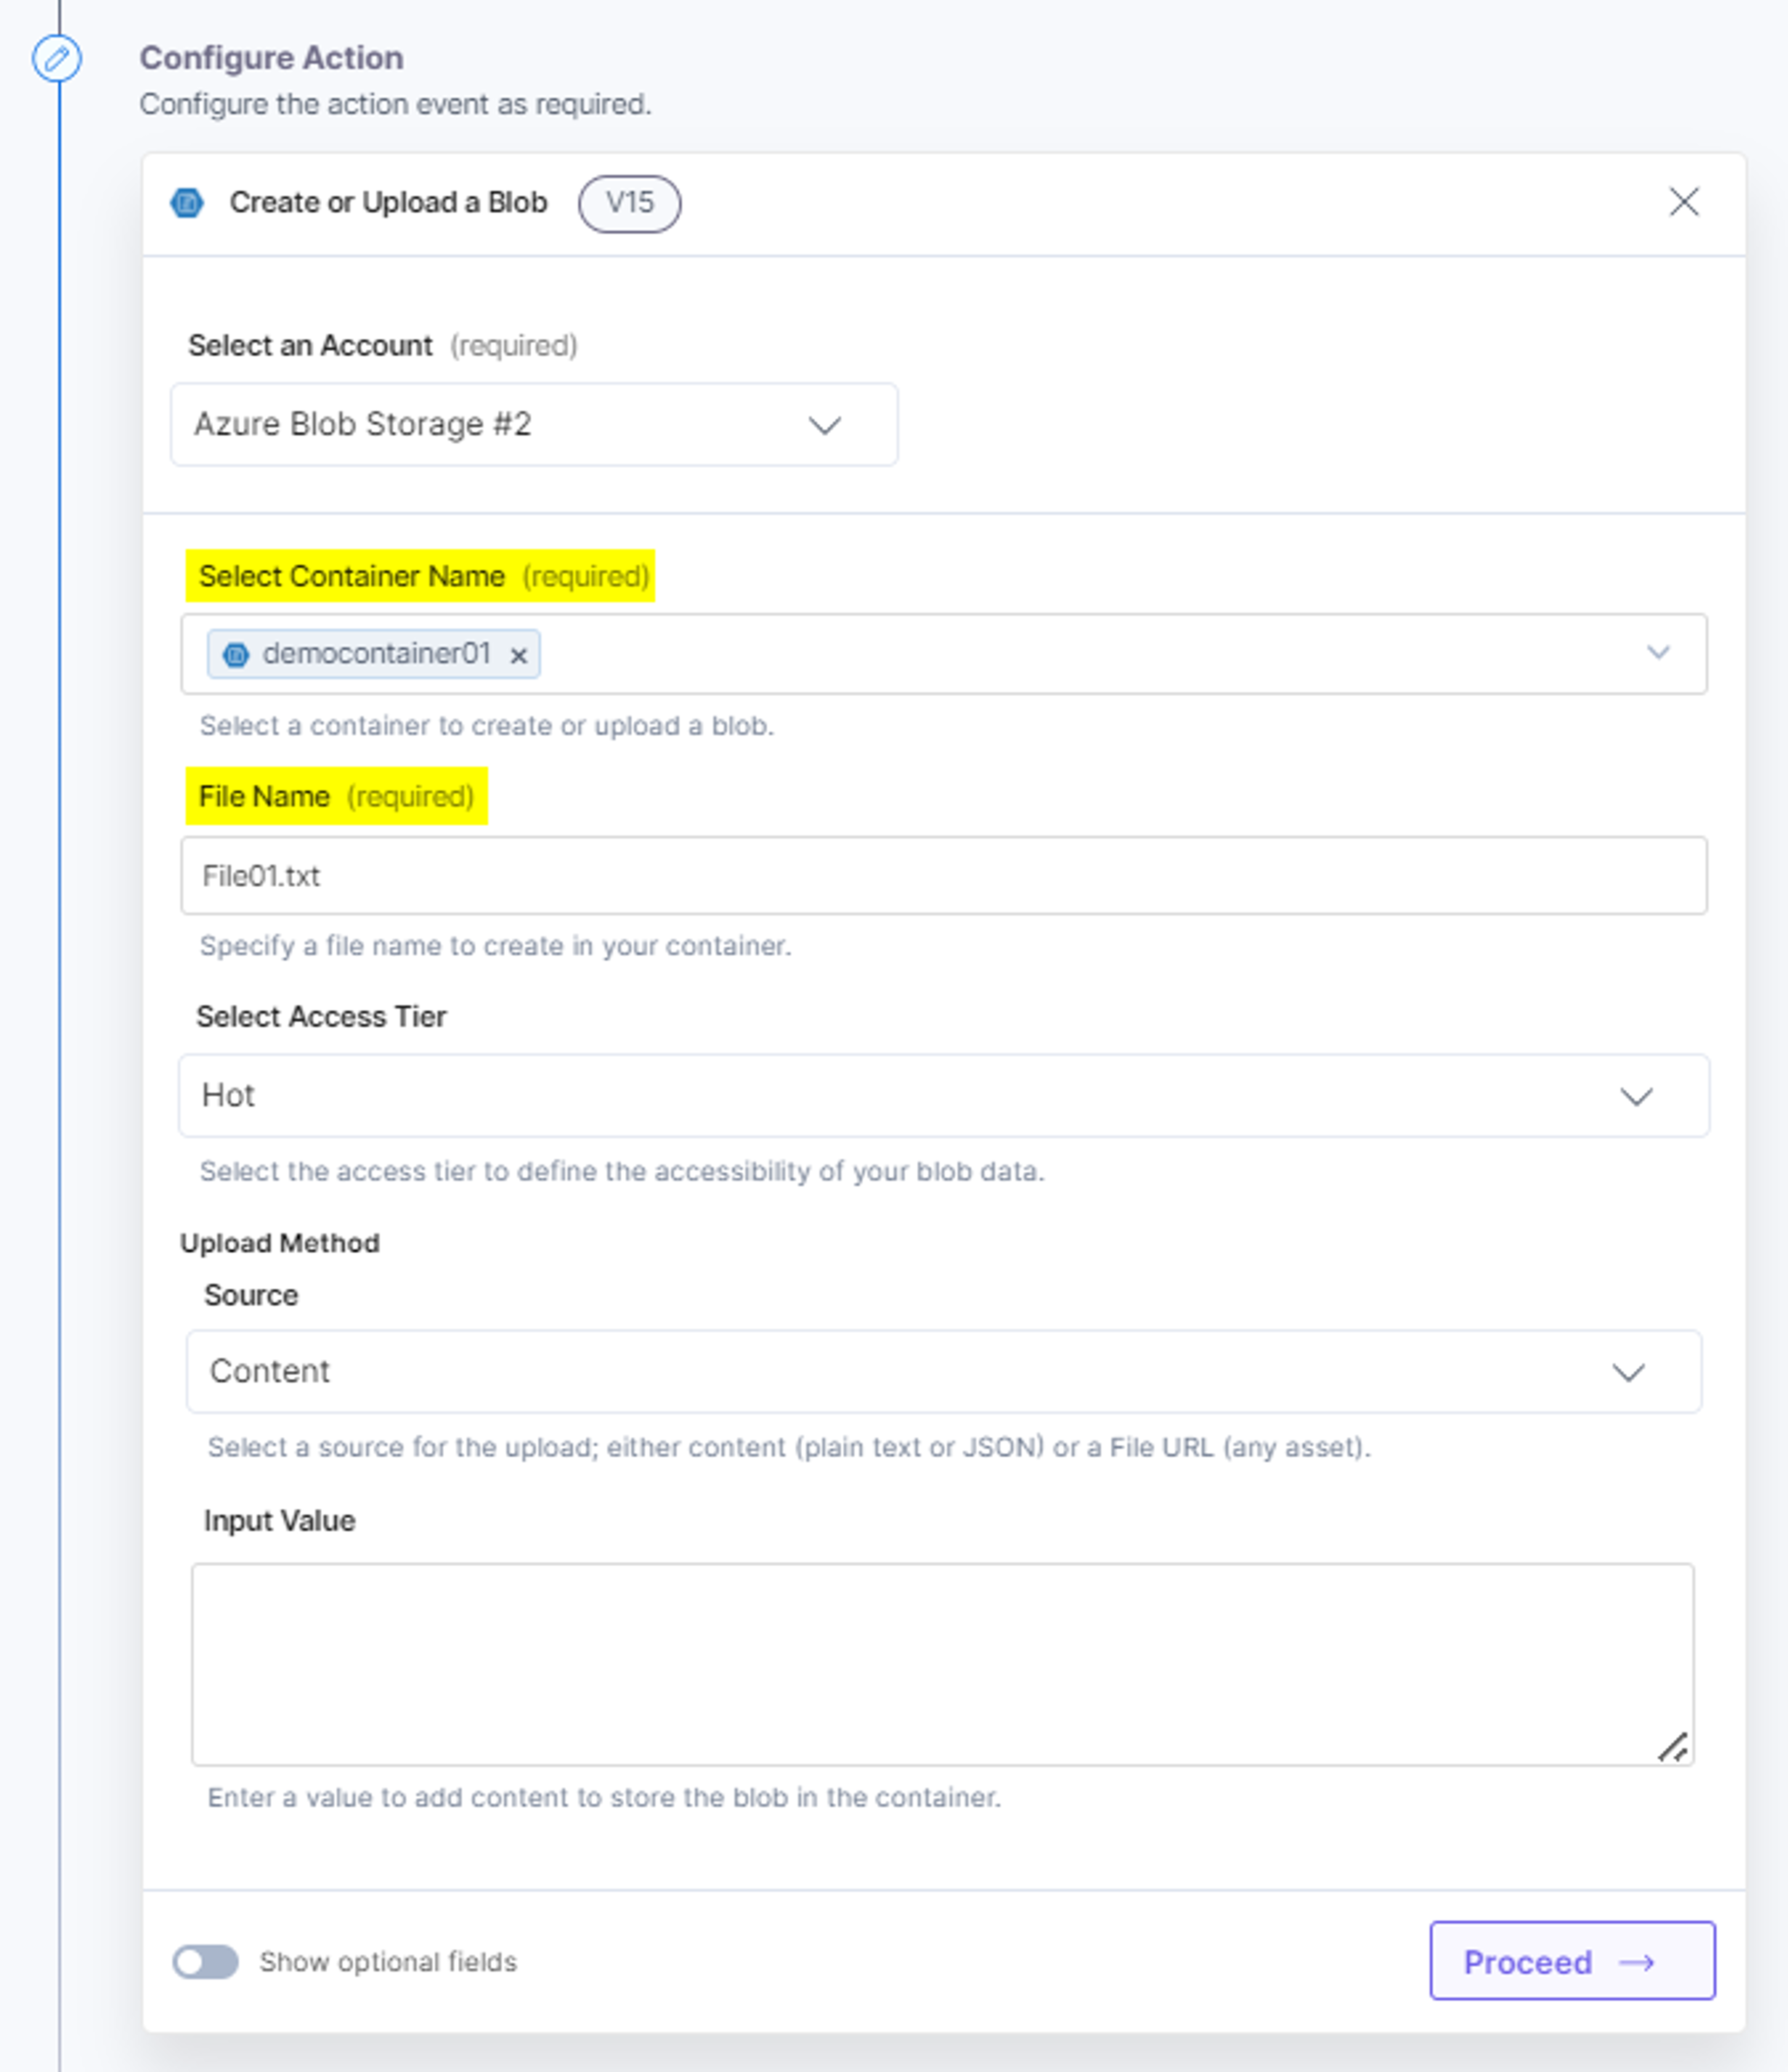
Task: Open the Select Access Tier dropdown
Action: click(x=944, y=1095)
